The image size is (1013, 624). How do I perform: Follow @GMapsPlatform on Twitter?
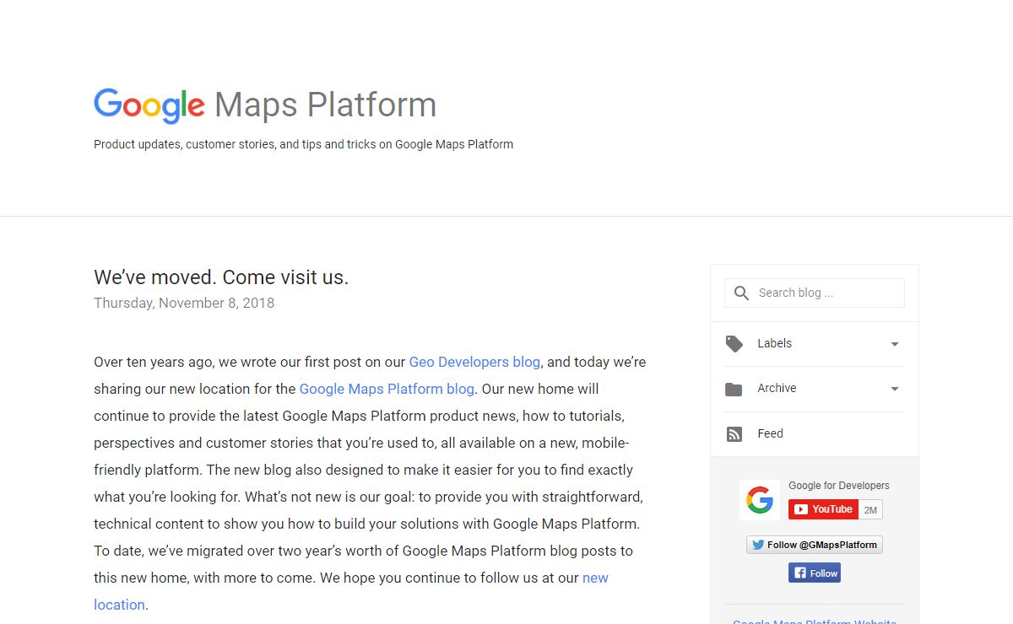click(814, 545)
